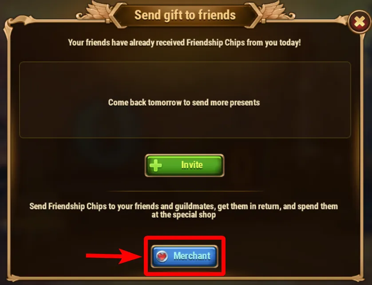Select the already received Friendship Chips message

click(x=184, y=43)
